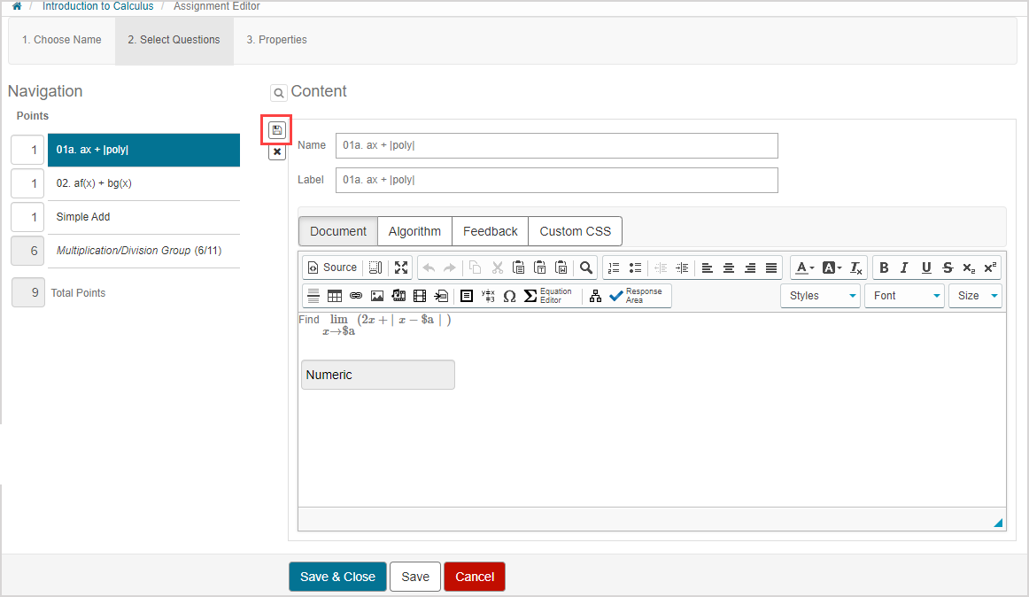
Task: Switch to the Algorithm tab
Action: click(414, 231)
